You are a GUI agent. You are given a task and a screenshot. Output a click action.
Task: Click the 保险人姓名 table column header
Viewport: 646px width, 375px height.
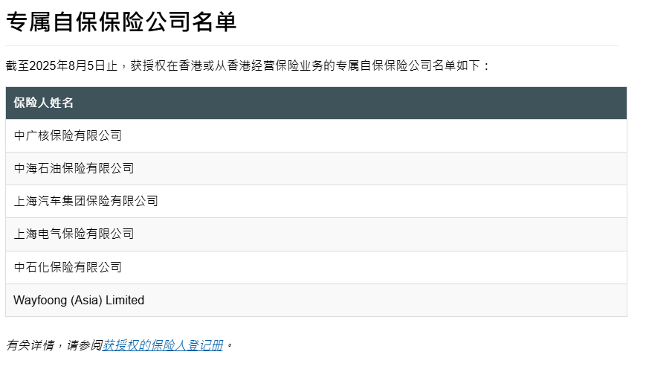[x=44, y=103]
